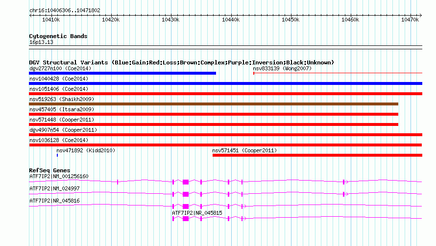This screenshot has height=246, width=436.
Task: Open variant nsv519263 (Shaikh2009) label
Action: pos(62,99)
